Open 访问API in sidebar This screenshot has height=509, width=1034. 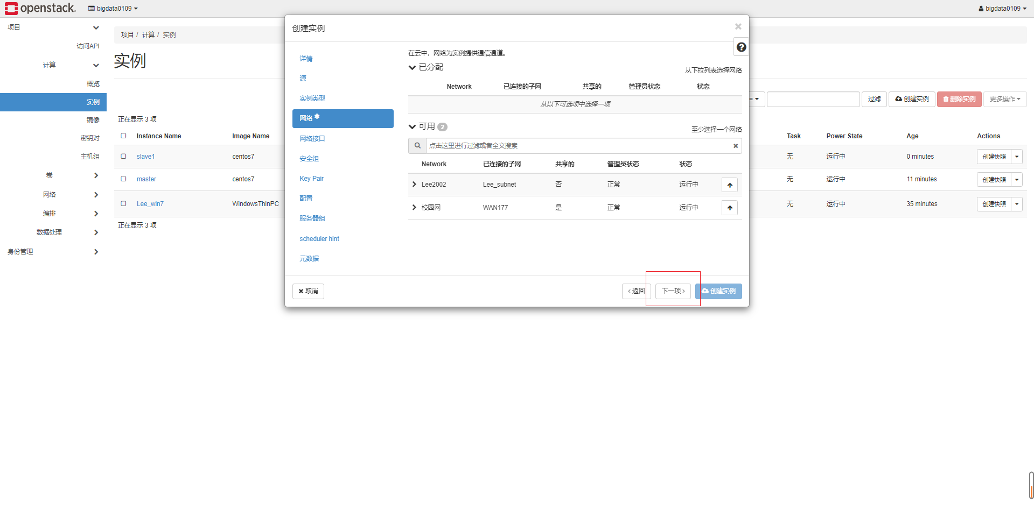coord(88,46)
